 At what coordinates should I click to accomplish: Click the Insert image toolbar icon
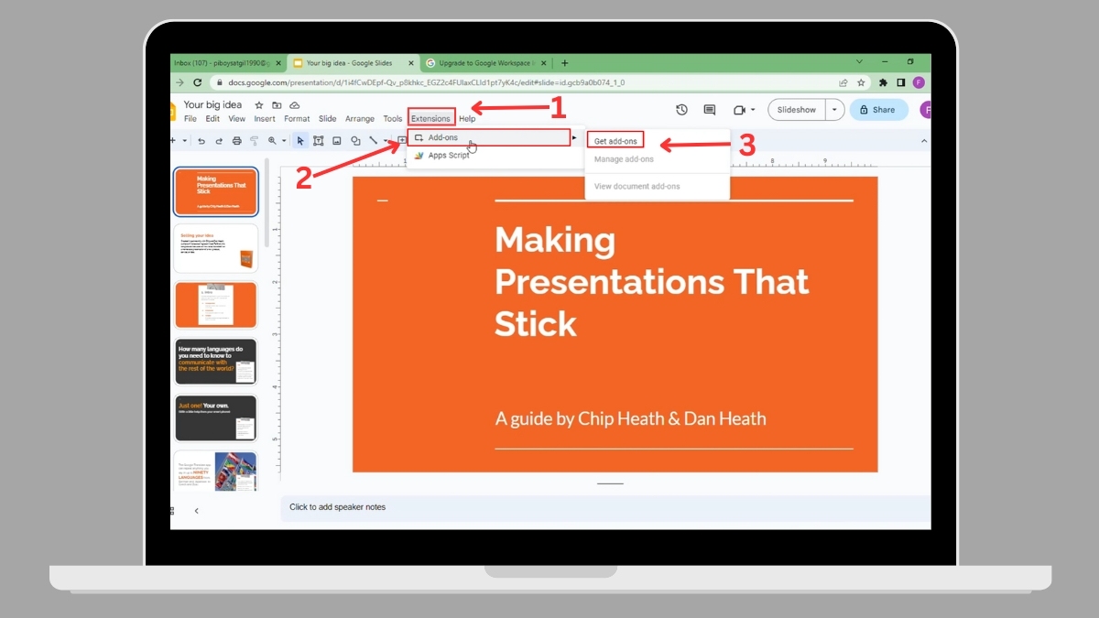[337, 141]
